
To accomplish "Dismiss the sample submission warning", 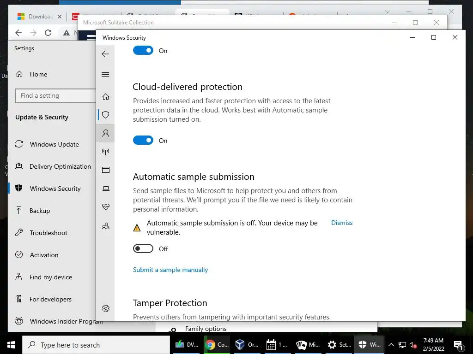I will point(342,223).
